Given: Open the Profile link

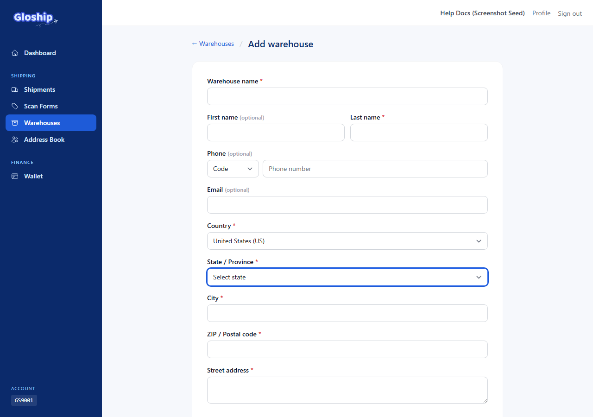Looking at the screenshot, I should [541, 13].
